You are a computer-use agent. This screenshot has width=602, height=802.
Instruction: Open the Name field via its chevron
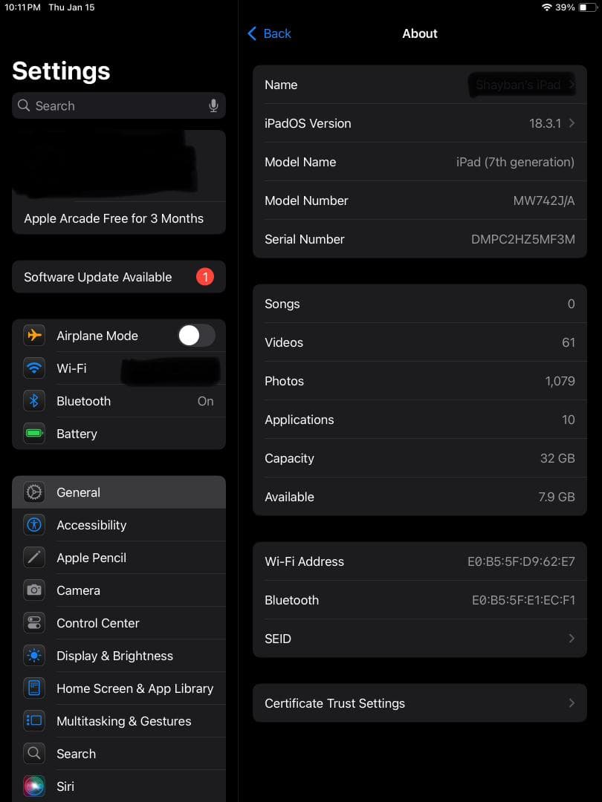pyautogui.click(x=571, y=85)
